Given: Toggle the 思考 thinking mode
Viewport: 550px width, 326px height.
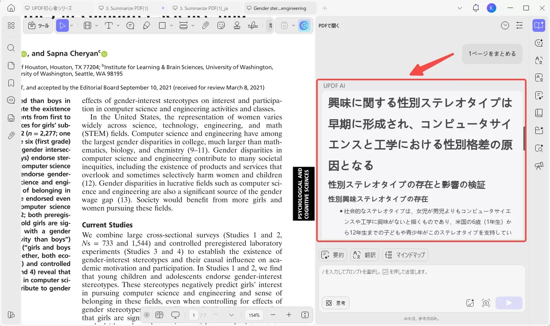Looking at the screenshot, I should point(335,303).
